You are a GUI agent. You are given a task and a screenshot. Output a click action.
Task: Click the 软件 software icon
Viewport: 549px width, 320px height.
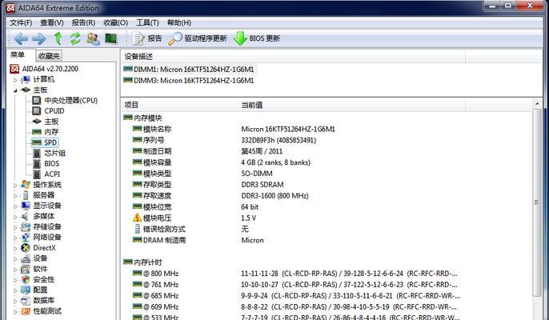tap(26, 269)
